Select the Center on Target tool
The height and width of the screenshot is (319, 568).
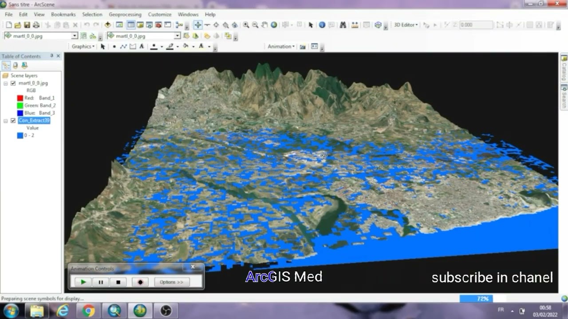pyautogui.click(x=216, y=25)
